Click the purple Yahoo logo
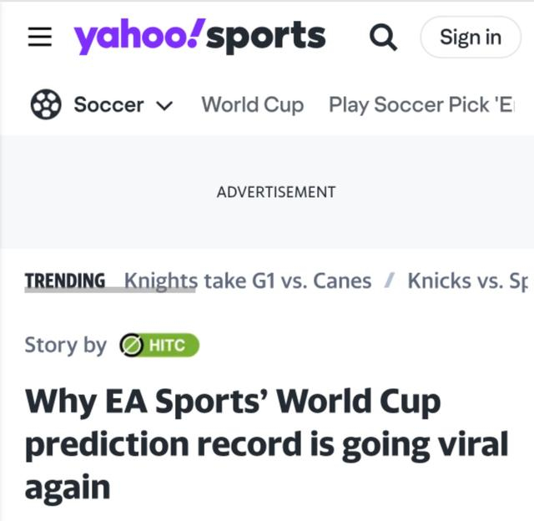The image size is (534, 521). [139, 36]
